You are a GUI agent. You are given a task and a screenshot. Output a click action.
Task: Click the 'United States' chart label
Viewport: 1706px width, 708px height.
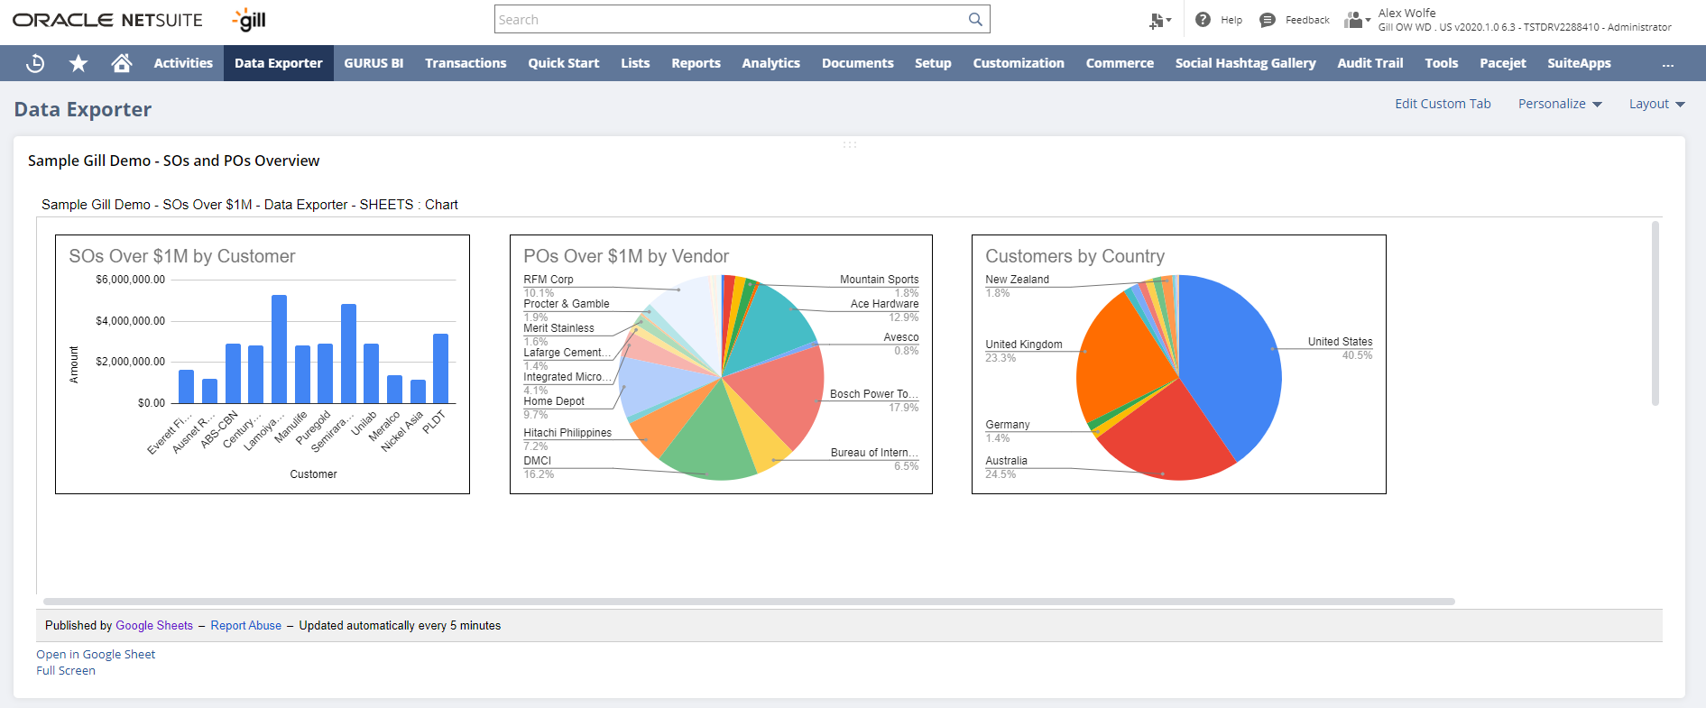pyautogui.click(x=1340, y=342)
